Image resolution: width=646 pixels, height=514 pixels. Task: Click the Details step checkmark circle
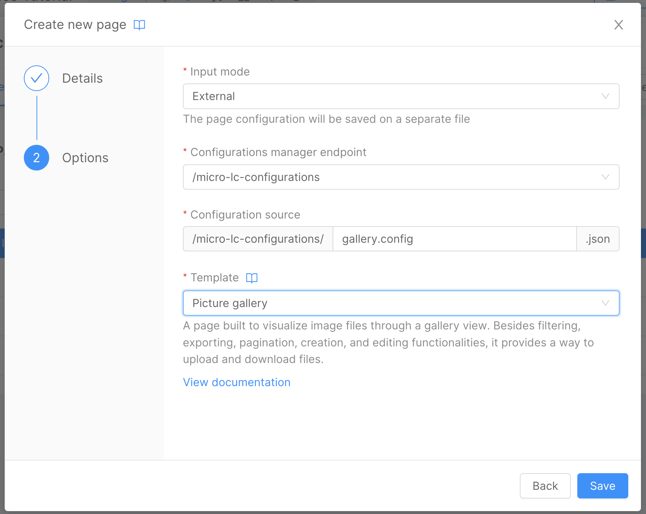click(36, 78)
